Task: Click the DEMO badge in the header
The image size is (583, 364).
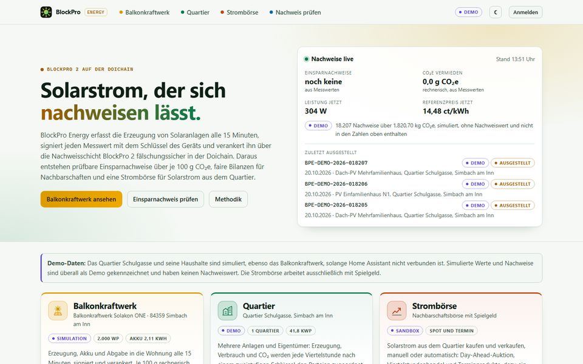Action: [468, 12]
